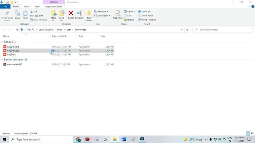Open File Explorer from the taskbar

(x=115, y=139)
